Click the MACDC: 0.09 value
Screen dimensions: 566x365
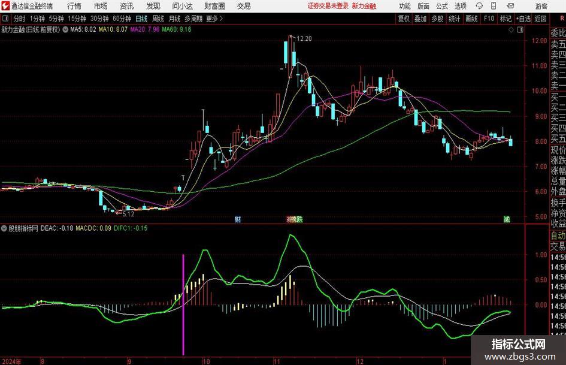coord(93,228)
